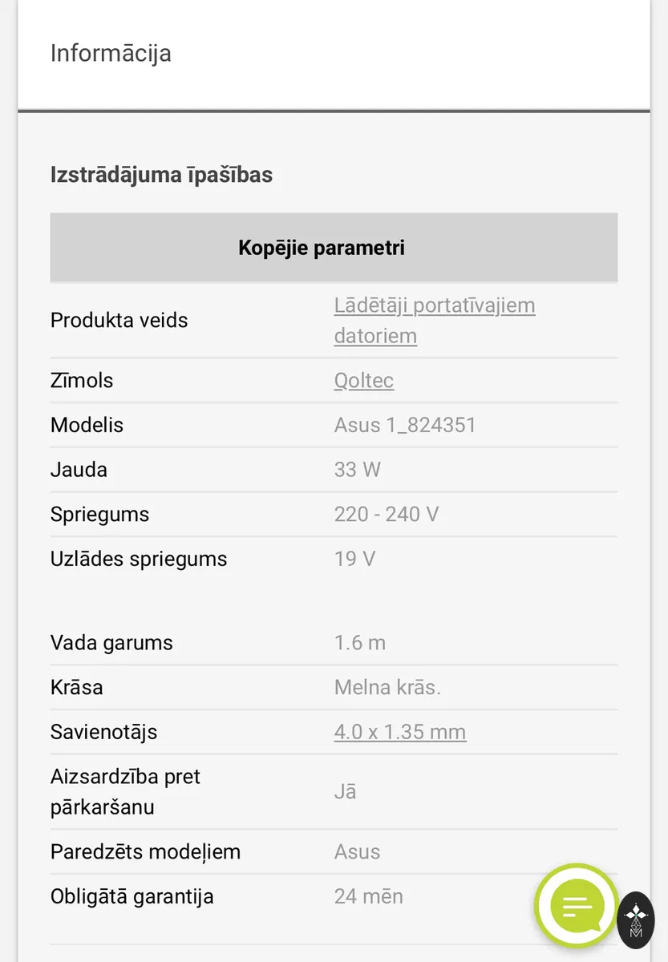Select the Asus 1_824351 model value
Screen dimensions: 668x962
point(405,425)
